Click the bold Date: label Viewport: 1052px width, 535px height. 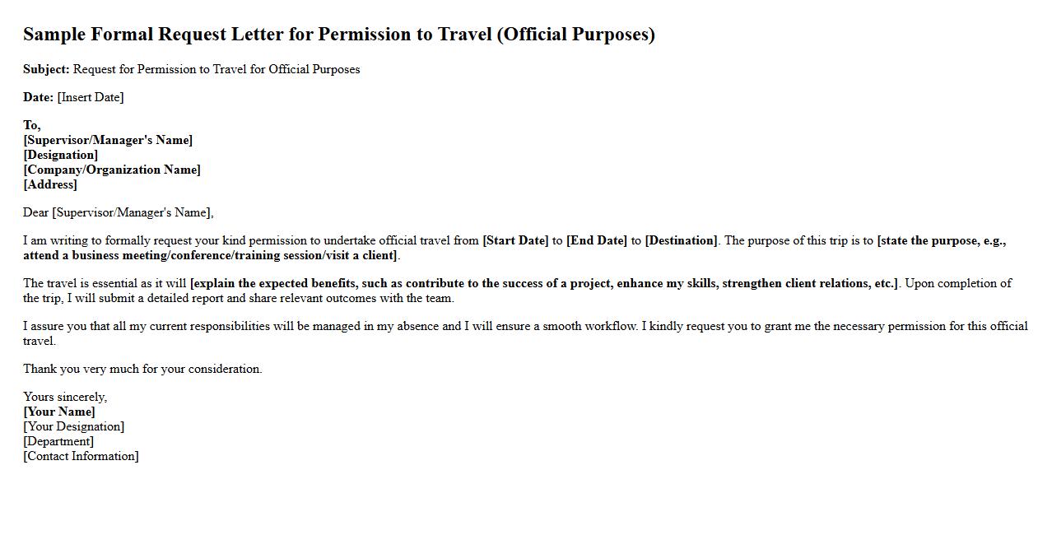coord(38,97)
